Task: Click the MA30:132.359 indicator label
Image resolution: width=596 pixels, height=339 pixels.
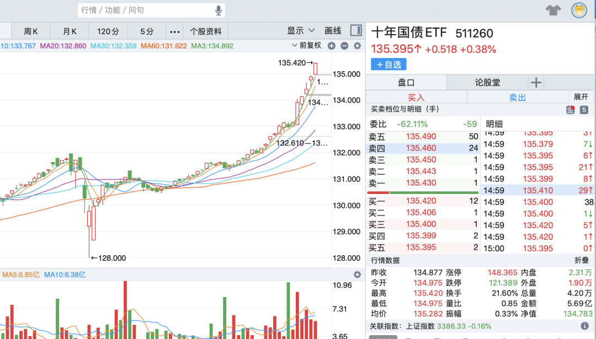Action: pyautogui.click(x=113, y=46)
